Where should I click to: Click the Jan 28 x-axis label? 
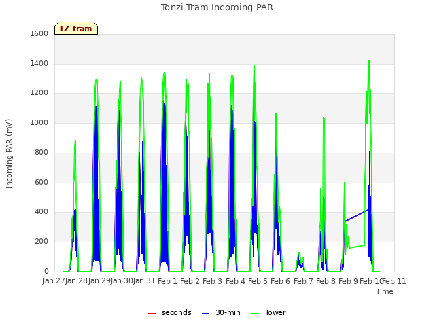[76, 281]
